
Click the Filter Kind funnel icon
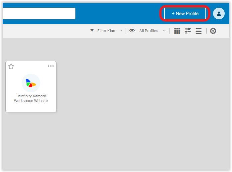point(92,31)
